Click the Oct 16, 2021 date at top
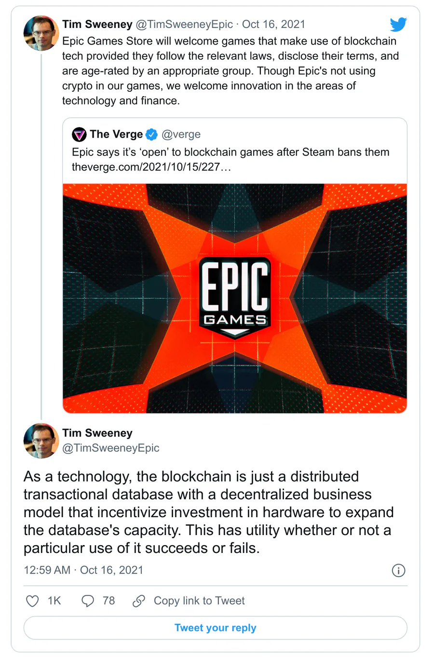The width and height of the screenshot is (434, 664). click(273, 24)
